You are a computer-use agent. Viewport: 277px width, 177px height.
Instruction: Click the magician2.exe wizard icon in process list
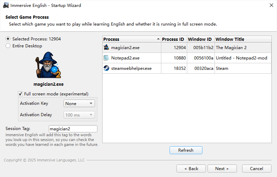[x=106, y=47]
